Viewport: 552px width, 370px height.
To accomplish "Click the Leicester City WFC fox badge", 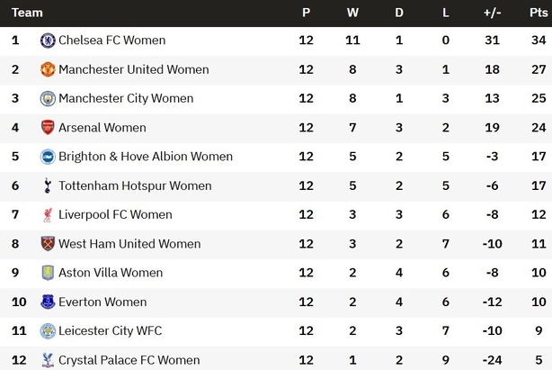I will click(48, 331).
